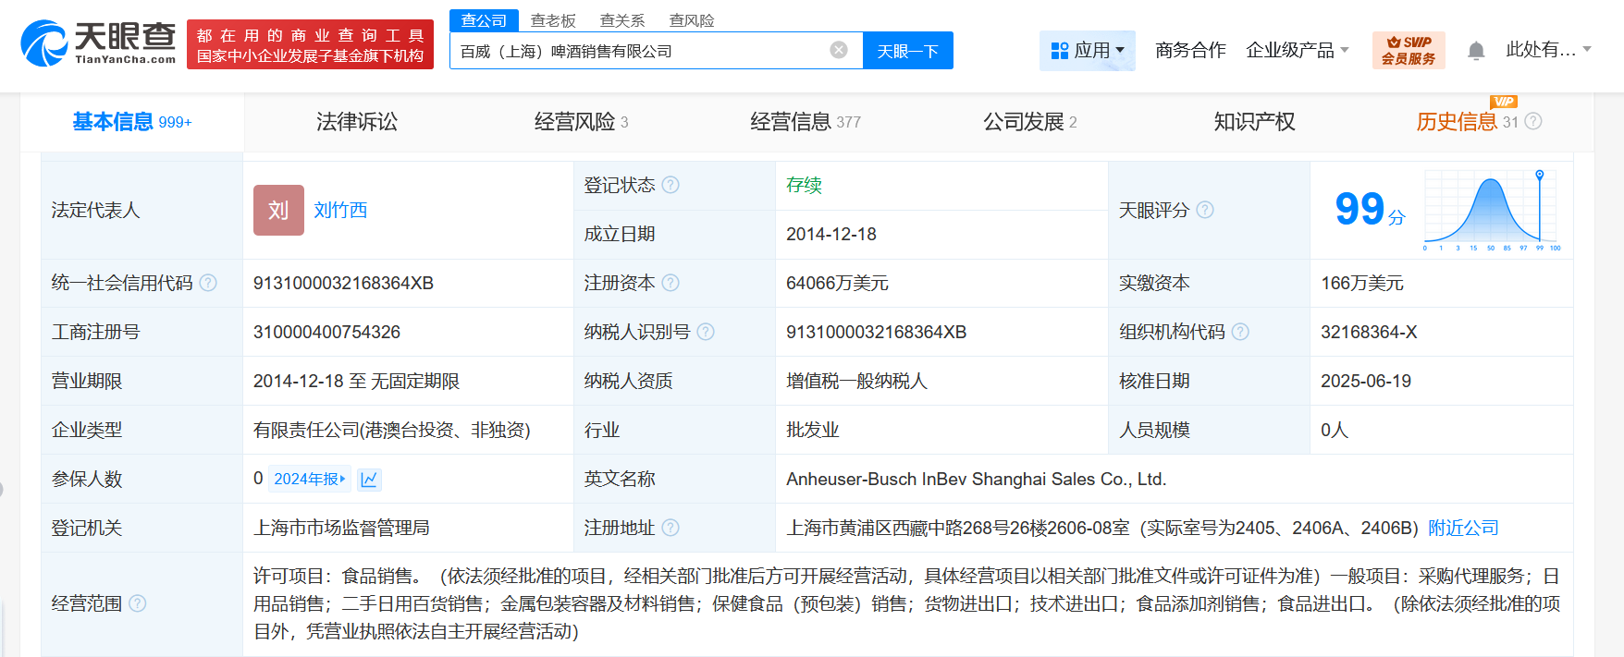Click help icon beside 登记状态
The width and height of the screenshot is (1624, 657).
(671, 185)
